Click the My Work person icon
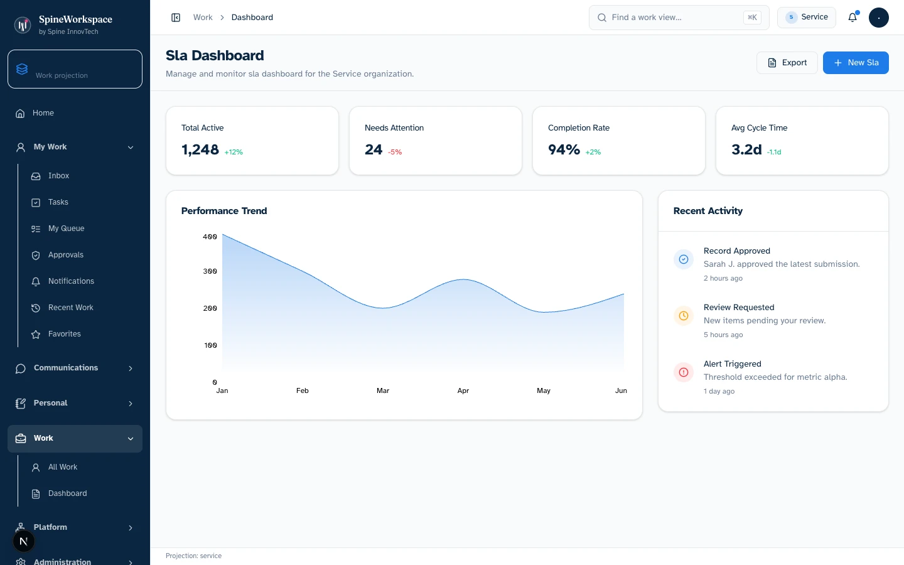Image resolution: width=904 pixels, height=565 pixels. 21,147
